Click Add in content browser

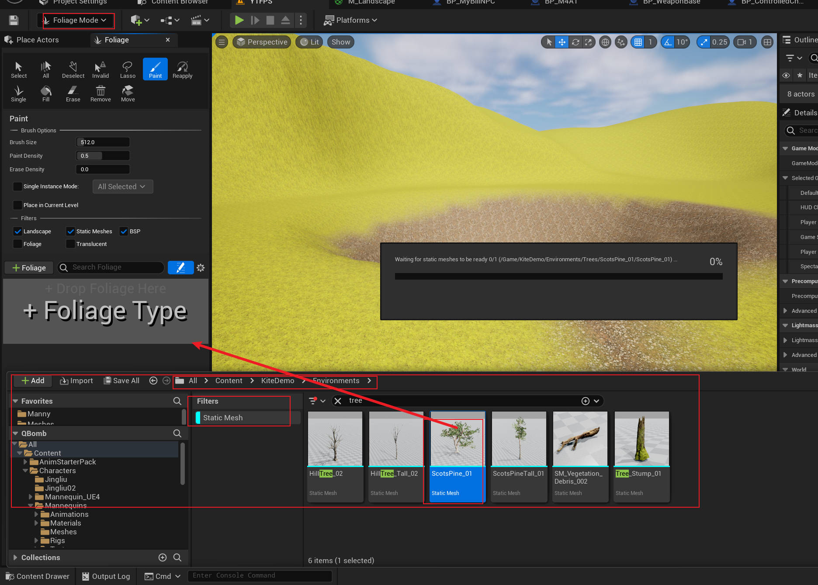(x=33, y=381)
